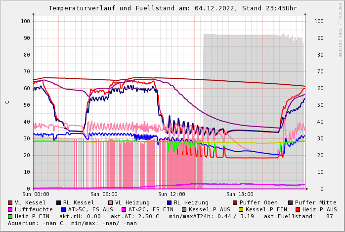Click the green Heiz-P EIN legend swatch
The image size is (345, 232).
point(10,217)
